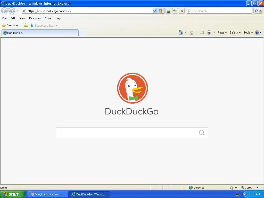Open the Favorites menu
This screenshot has width=264, height=198.
pos(35,18)
